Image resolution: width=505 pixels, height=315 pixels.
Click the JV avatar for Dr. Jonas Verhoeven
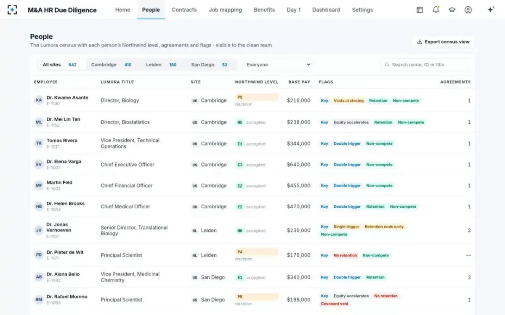(39, 230)
